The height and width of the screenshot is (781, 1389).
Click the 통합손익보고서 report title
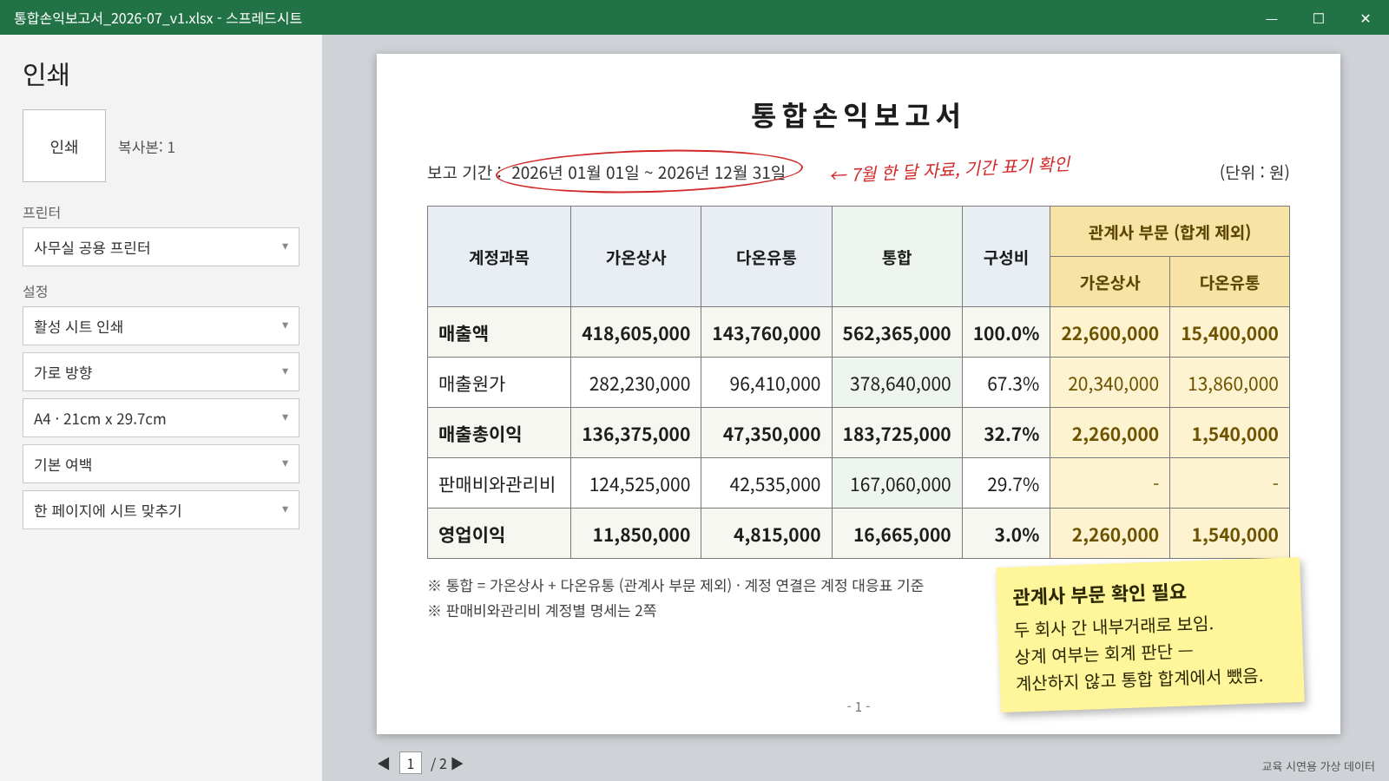(857, 115)
